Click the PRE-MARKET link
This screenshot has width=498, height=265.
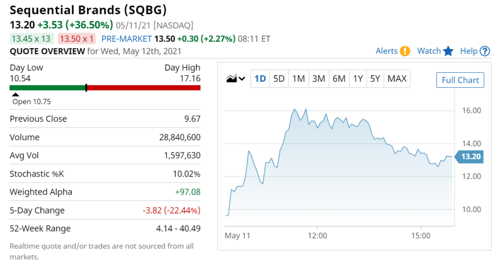click(126, 39)
